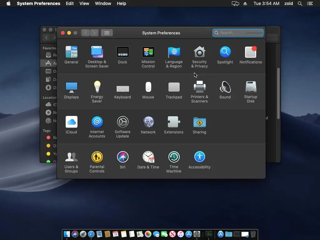
Task: Open Trackpad preferences
Action: coord(174,90)
